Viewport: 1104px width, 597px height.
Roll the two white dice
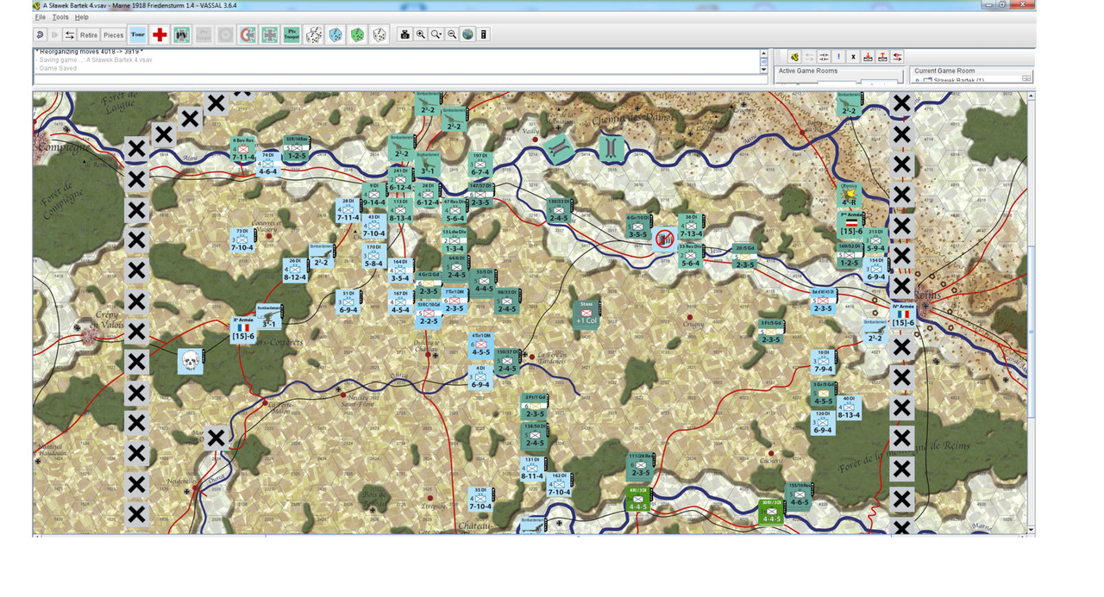tap(314, 35)
